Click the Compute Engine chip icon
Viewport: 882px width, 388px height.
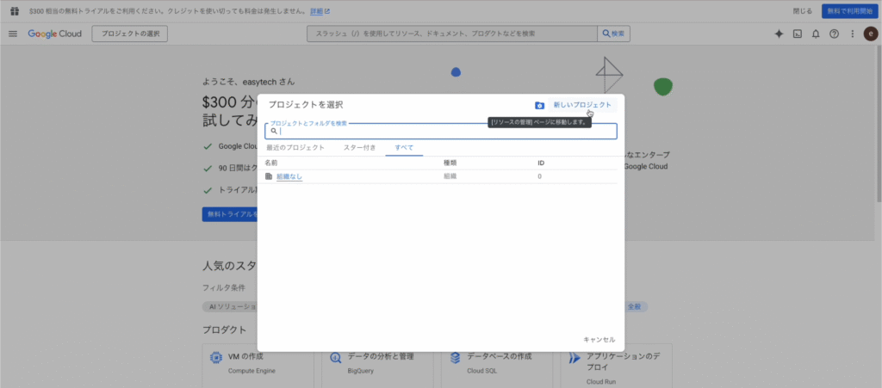click(215, 357)
